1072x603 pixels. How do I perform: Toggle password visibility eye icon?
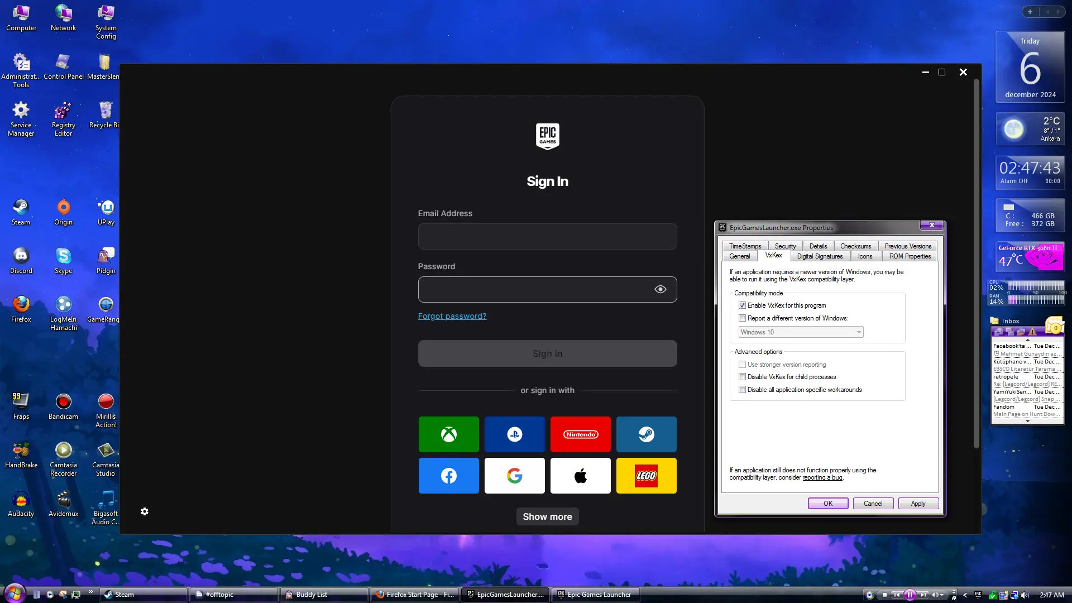(660, 289)
